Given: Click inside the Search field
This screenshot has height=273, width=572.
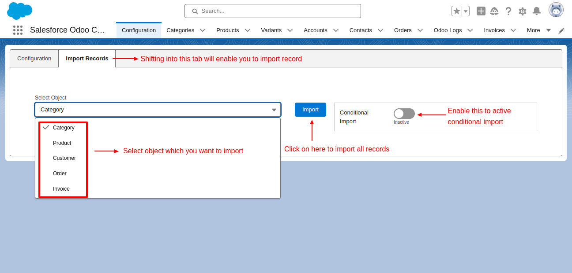Looking at the screenshot, I should [x=272, y=11].
